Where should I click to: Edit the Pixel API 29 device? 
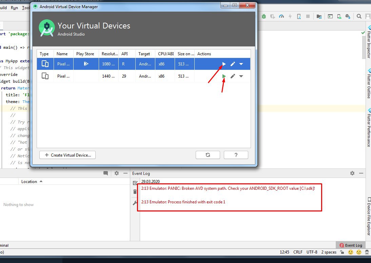coord(233,76)
